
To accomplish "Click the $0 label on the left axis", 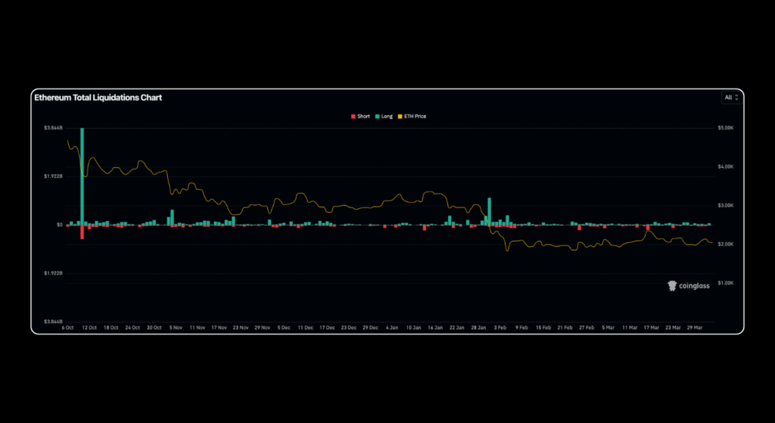I will [x=60, y=225].
